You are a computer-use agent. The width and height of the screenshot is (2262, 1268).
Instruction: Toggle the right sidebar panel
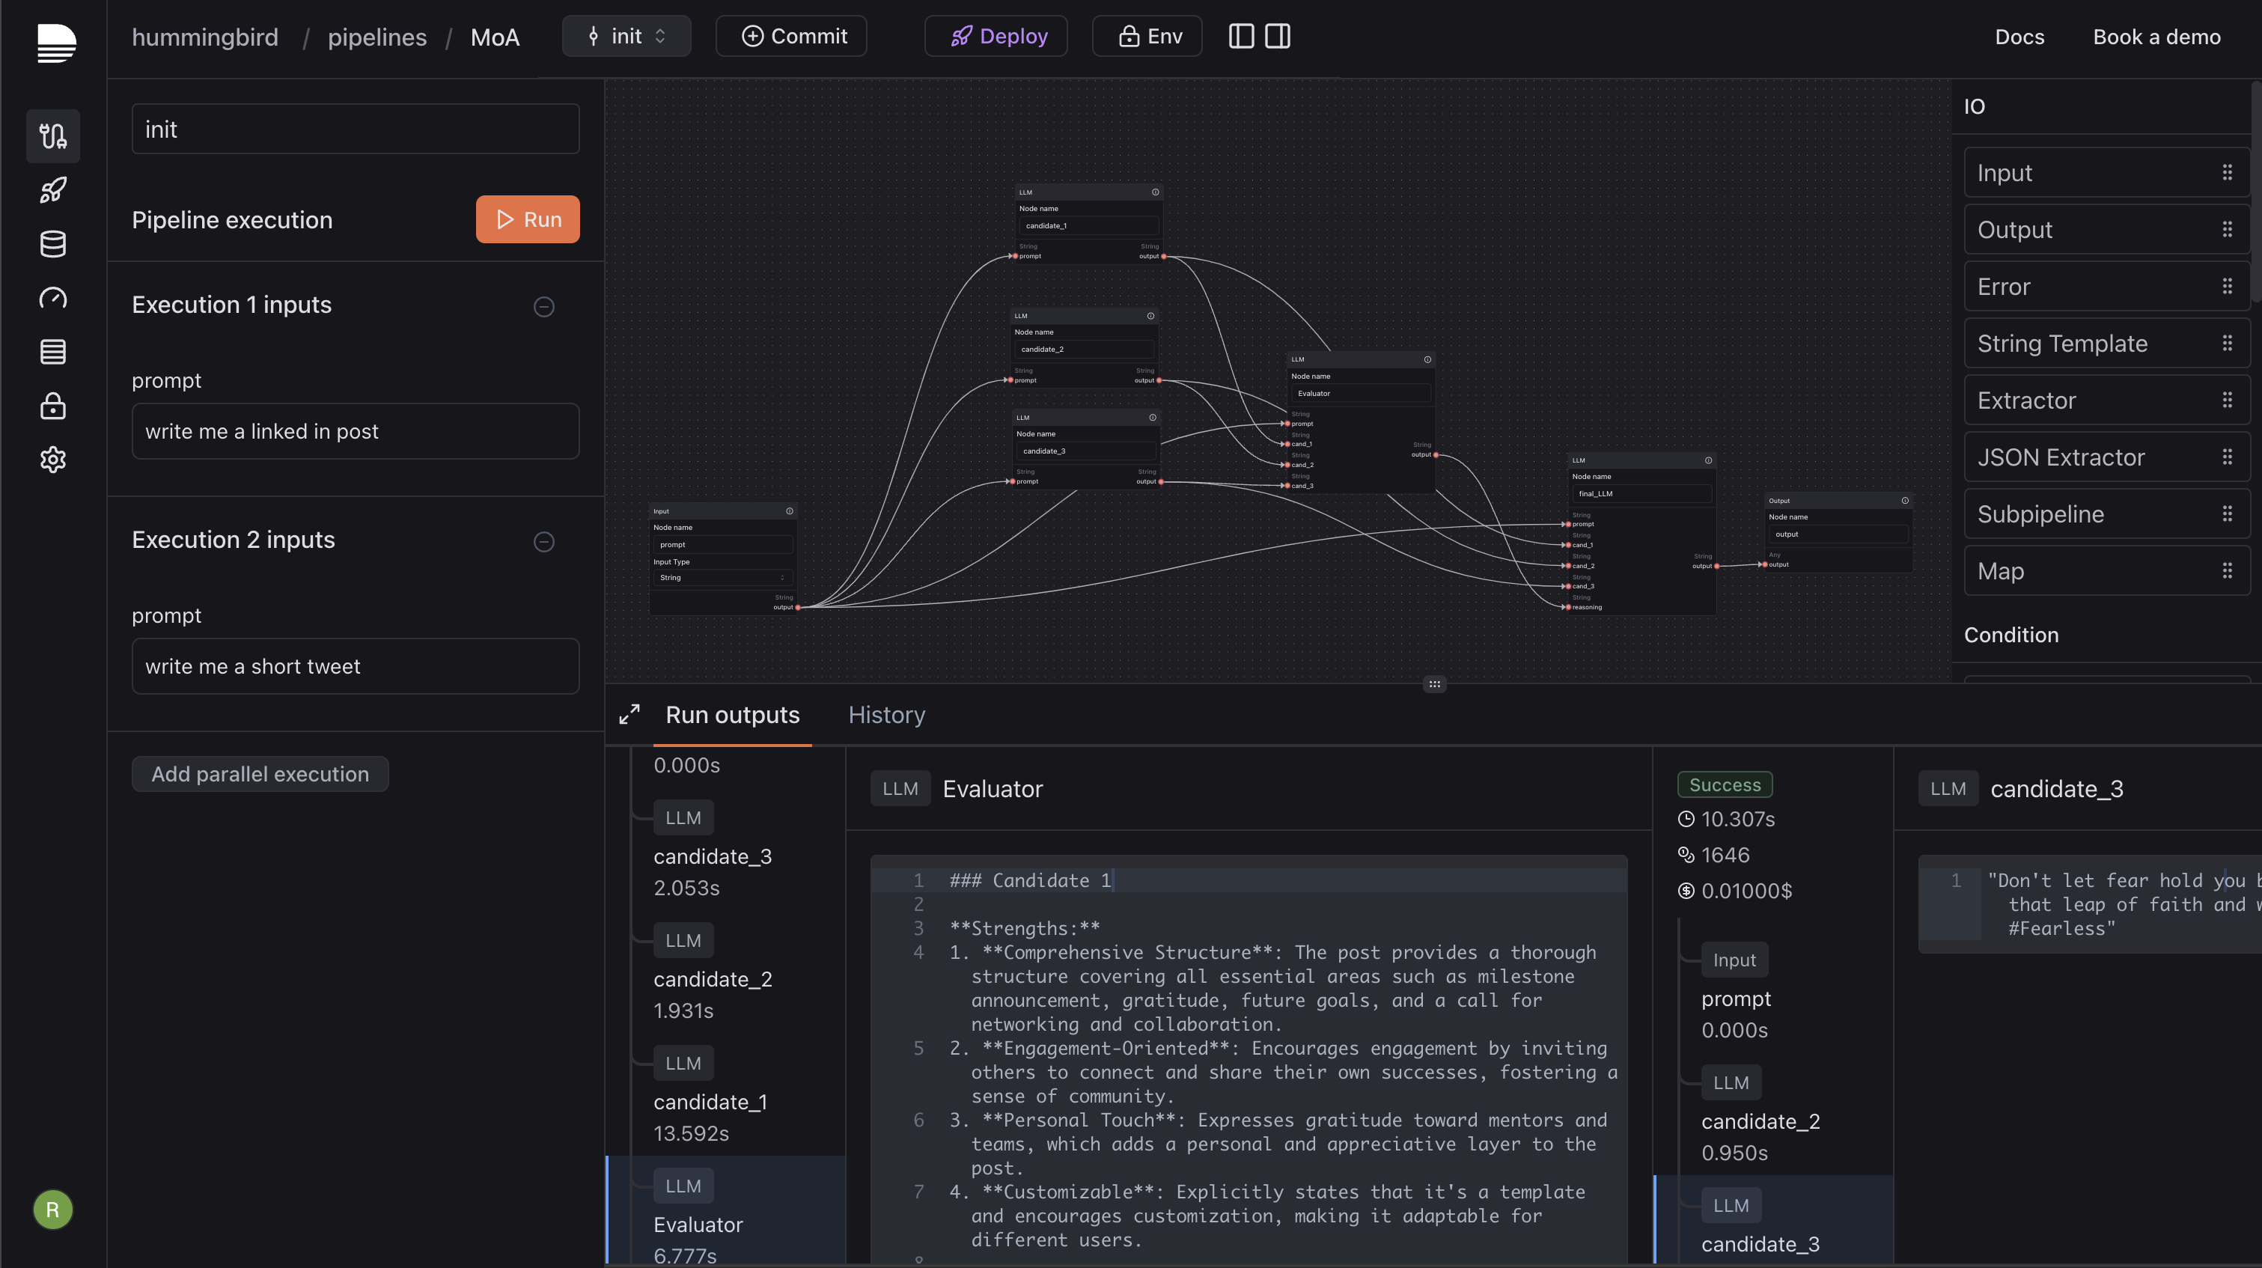1278,36
